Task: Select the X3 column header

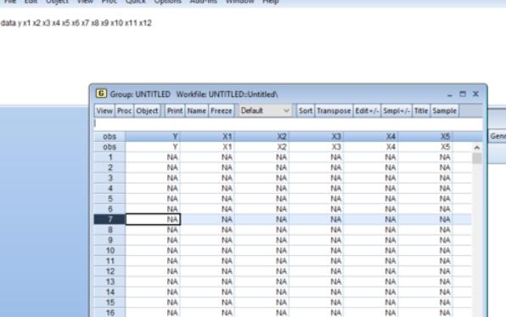Action: pos(316,136)
